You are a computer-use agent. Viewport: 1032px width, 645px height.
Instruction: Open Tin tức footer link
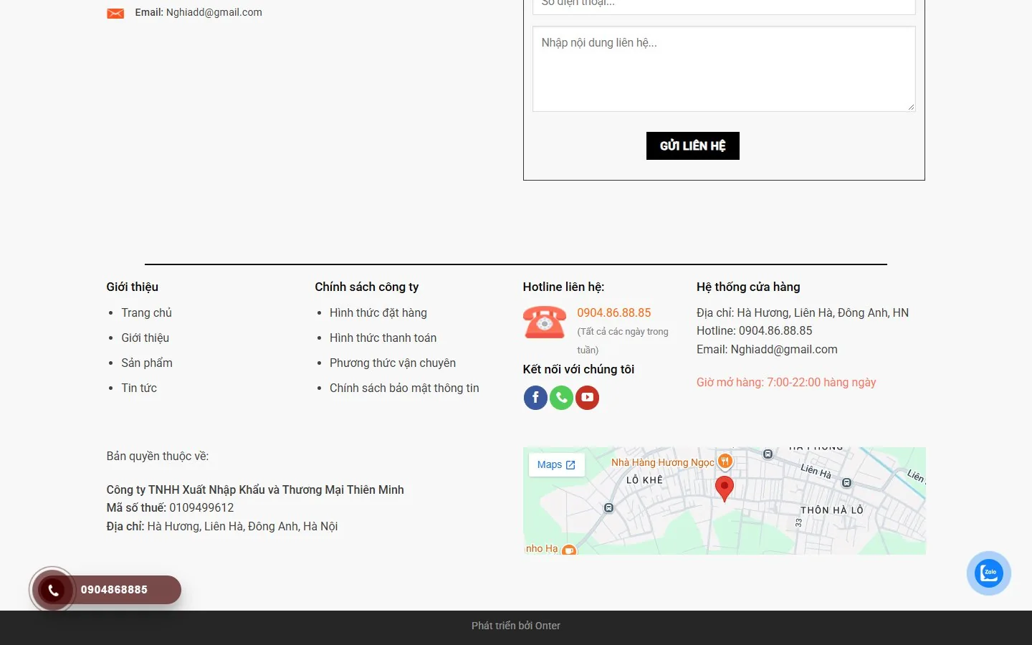pos(139,388)
